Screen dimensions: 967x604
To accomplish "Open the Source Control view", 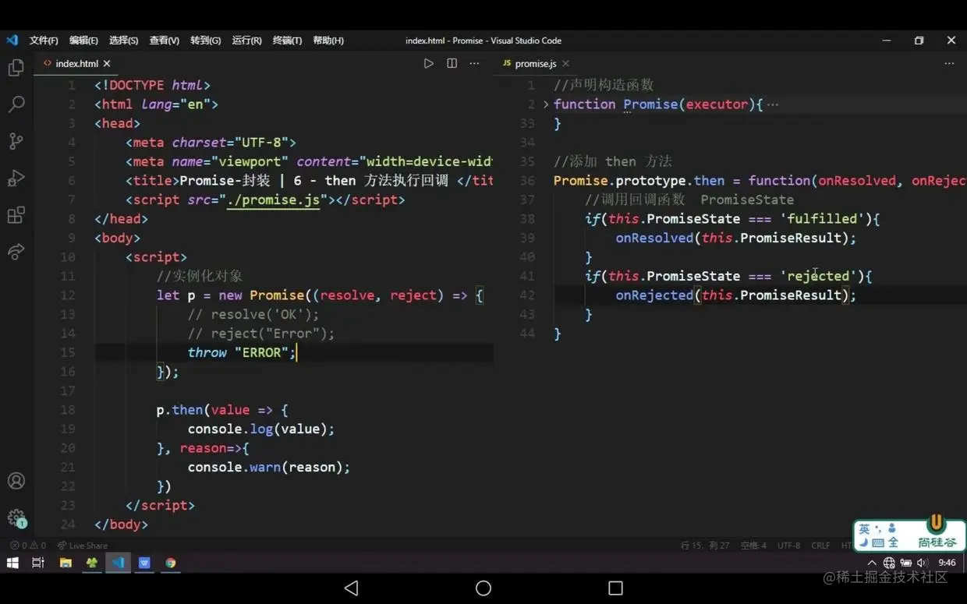I will pyautogui.click(x=16, y=141).
